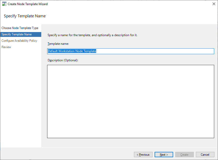Click the gray footer area near the buttons
Screen dimensions: 218x160
(89, 154)
